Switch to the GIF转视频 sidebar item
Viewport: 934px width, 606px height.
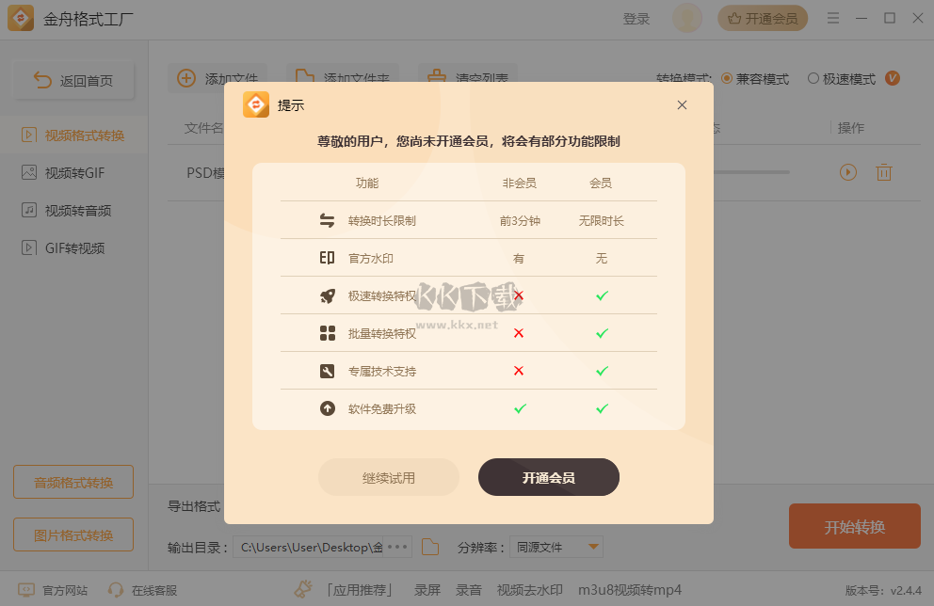73,248
